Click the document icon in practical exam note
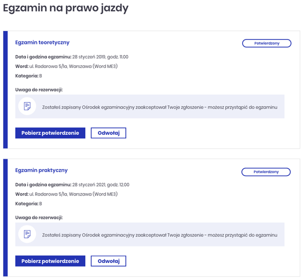This screenshot has height=279, width=302. (x=27, y=234)
